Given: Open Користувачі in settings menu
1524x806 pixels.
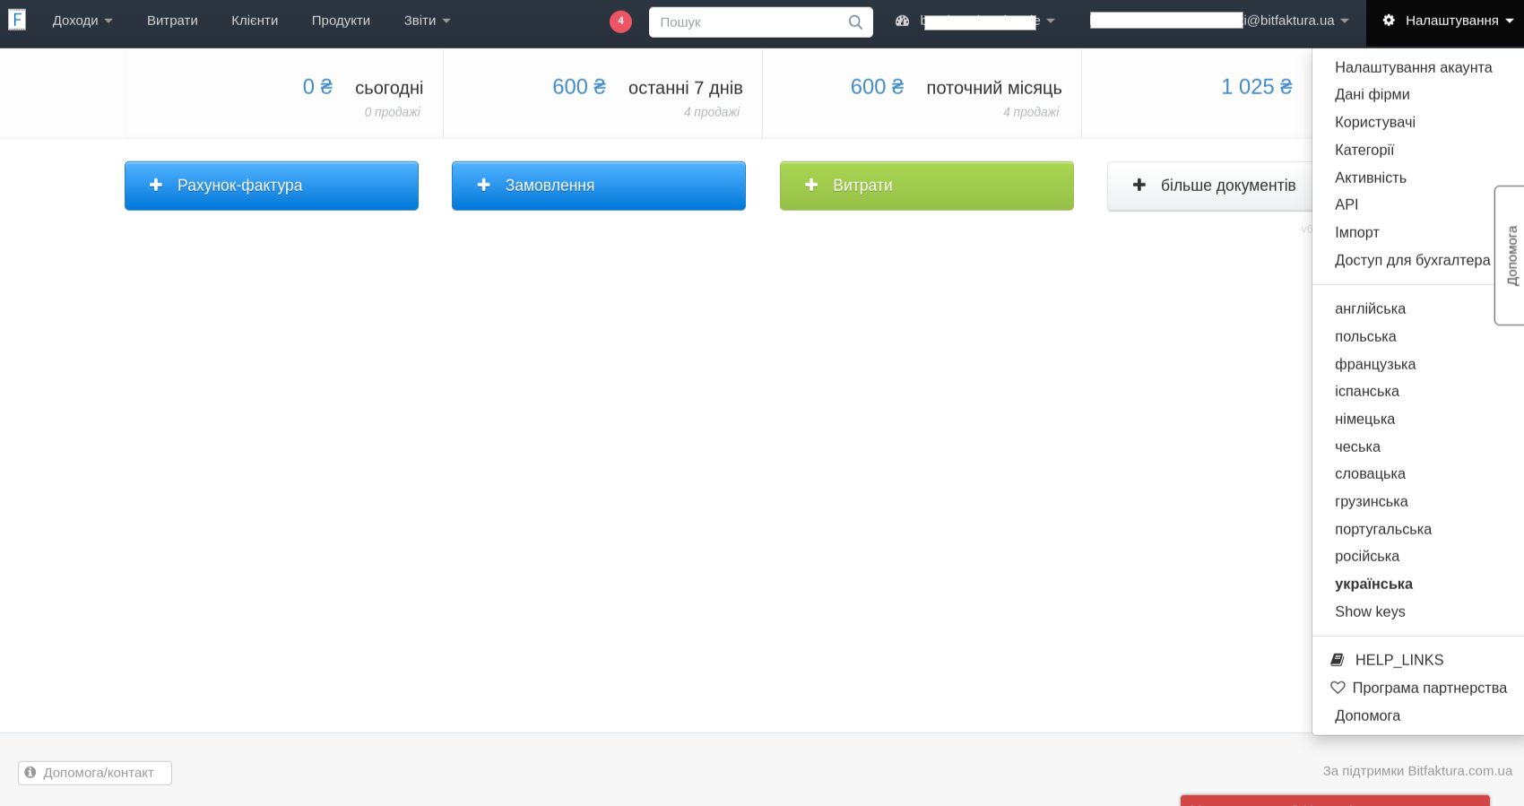Looking at the screenshot, I should coord(1375,122).
